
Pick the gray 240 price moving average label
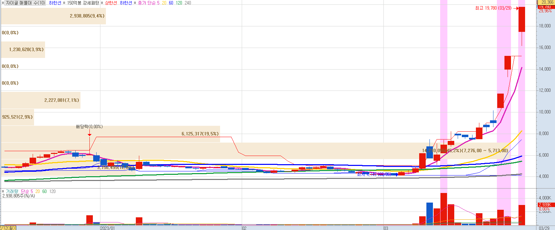tap(188, 3)
